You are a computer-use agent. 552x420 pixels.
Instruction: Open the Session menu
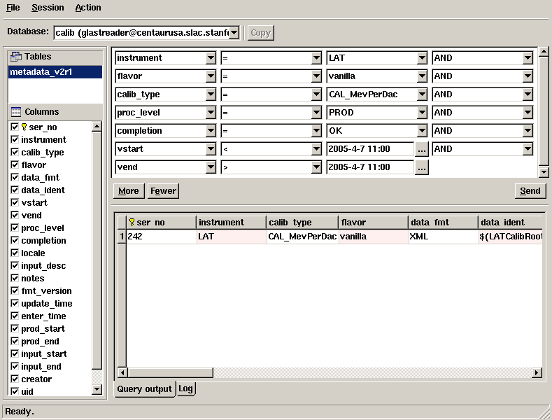tap(48, 8)
